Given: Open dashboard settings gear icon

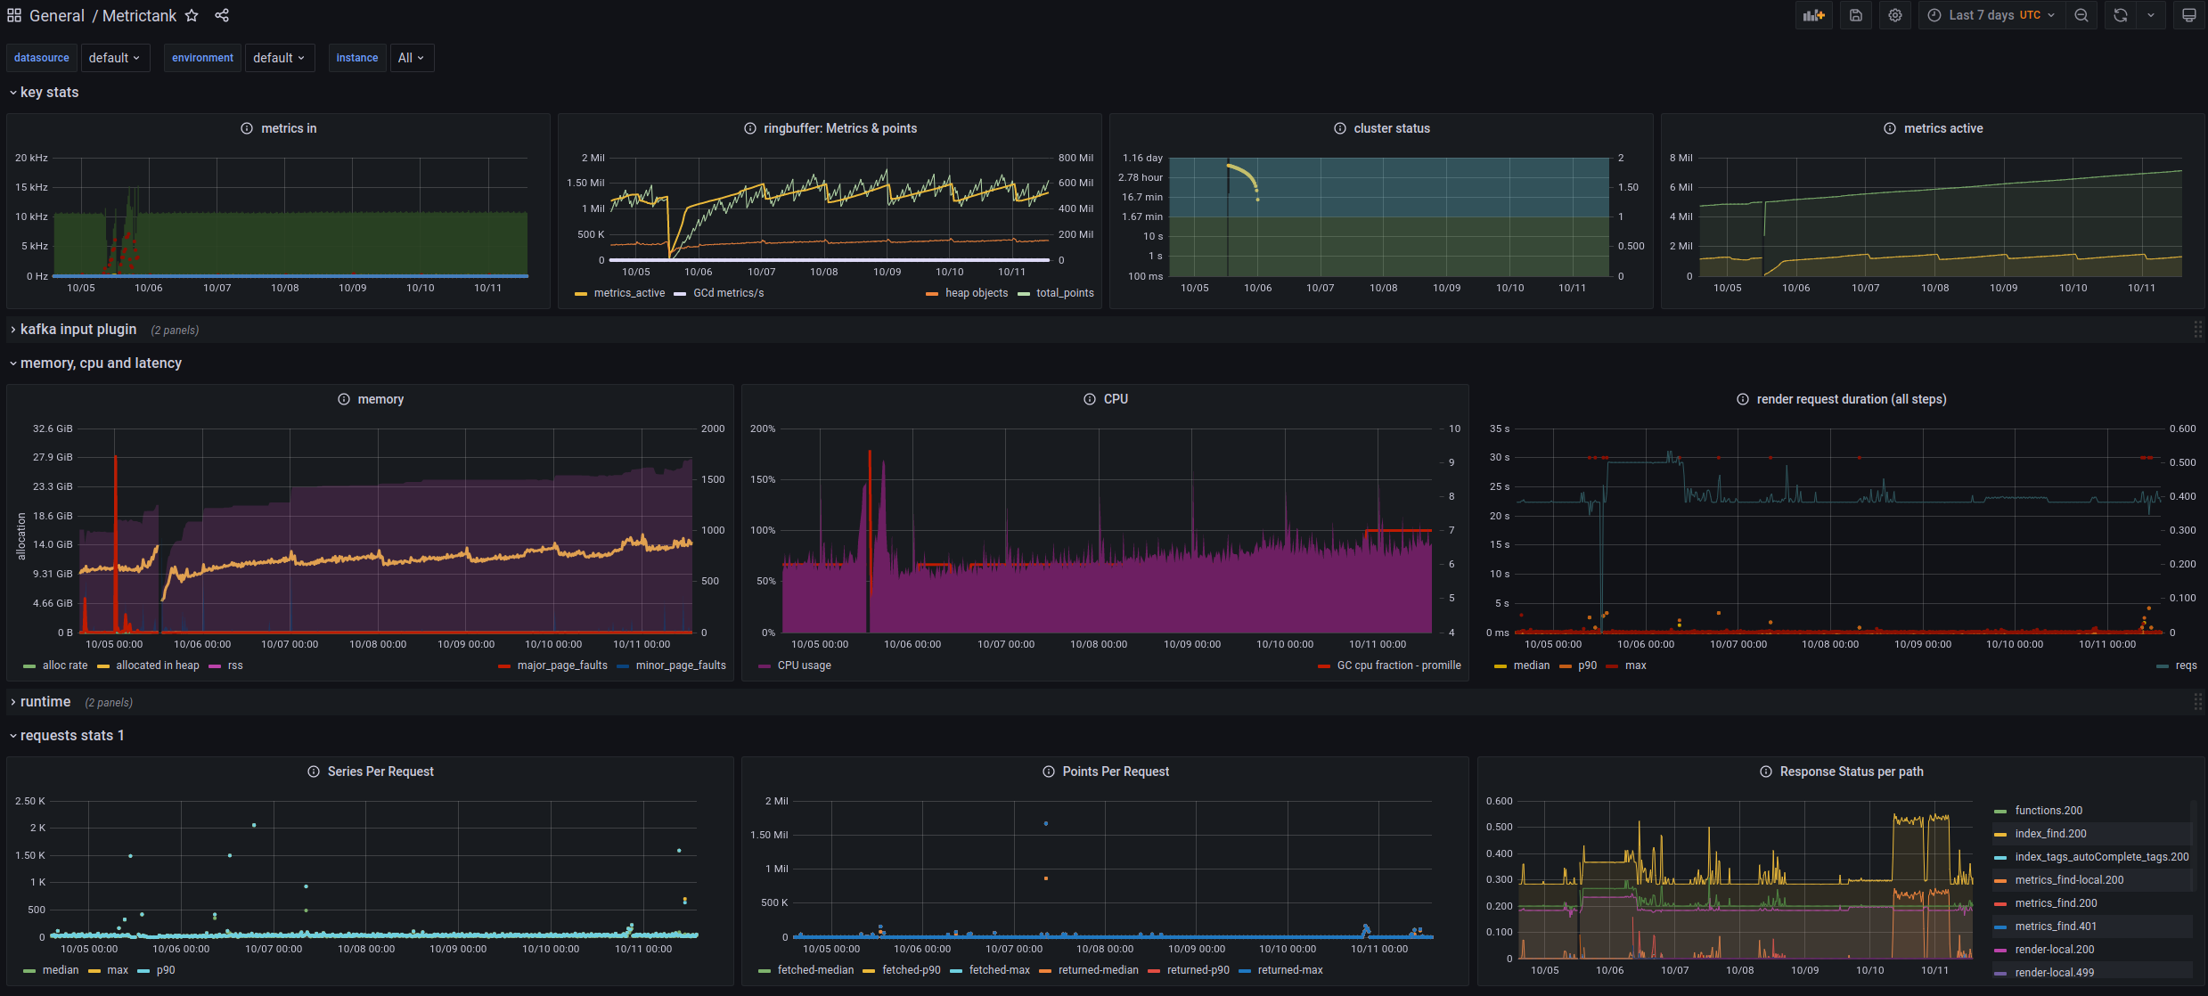Looking at the screenshot, I should point(1895,15).
